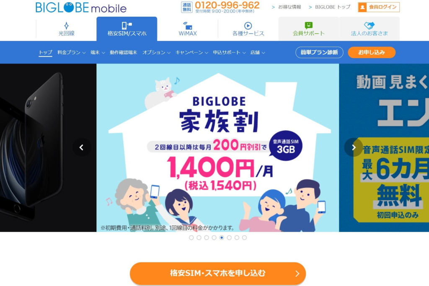
Task: Select the first carousel indicator dot
Action: [191, 237]
